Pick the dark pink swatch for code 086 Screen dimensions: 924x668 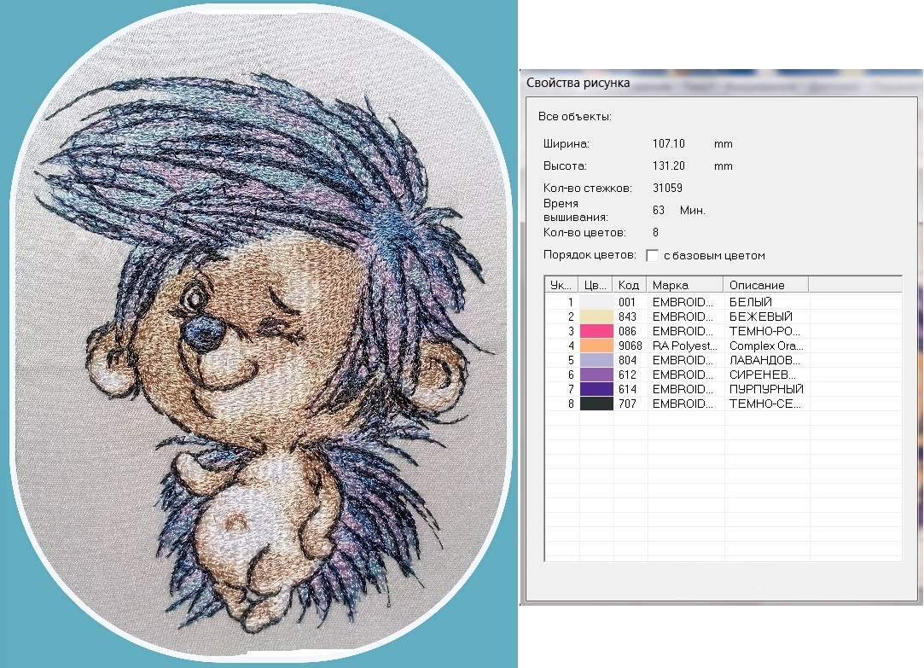coord(596,331)
